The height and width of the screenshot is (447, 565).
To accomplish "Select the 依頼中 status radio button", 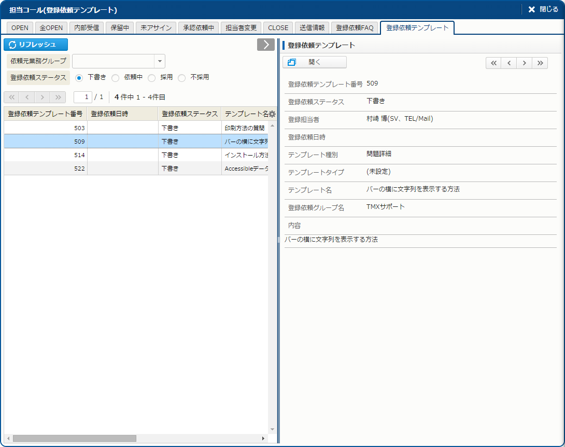I will point(116,78).
